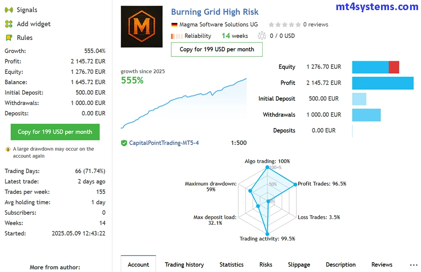This screenshot has width=421, height=272.
Task: Go to the Risks tab
Action: point(266,265)
